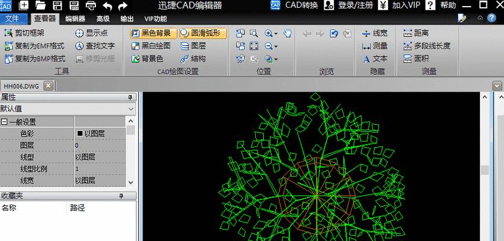The image size is (504, 241).
Task: Click the 线型比例 value field
Action: 100,169
